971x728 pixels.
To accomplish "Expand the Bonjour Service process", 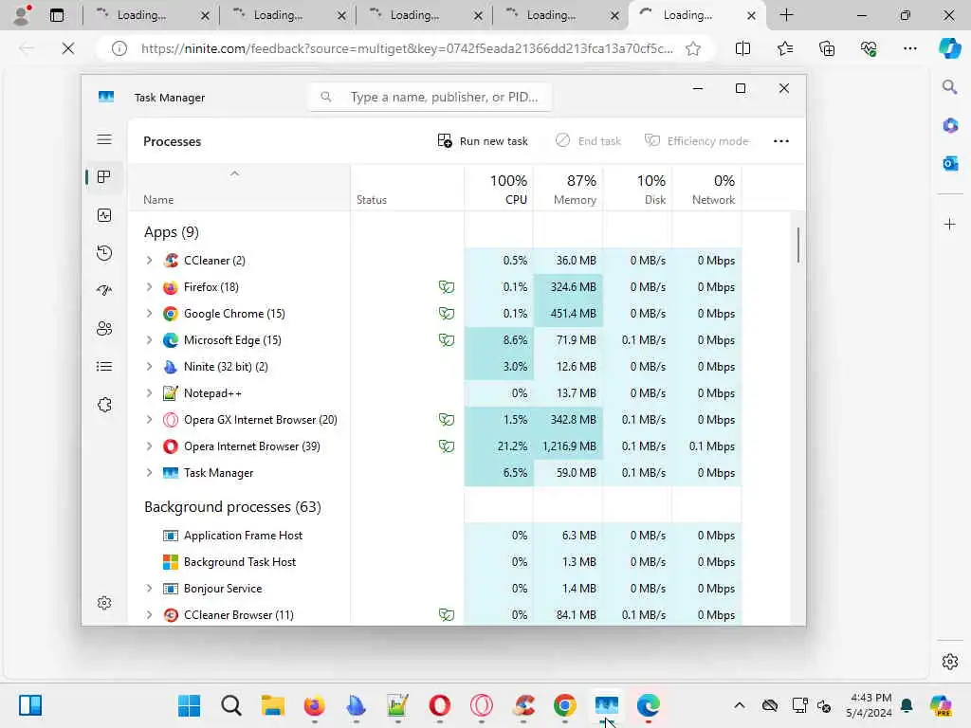I will click(x=149, y=588).
